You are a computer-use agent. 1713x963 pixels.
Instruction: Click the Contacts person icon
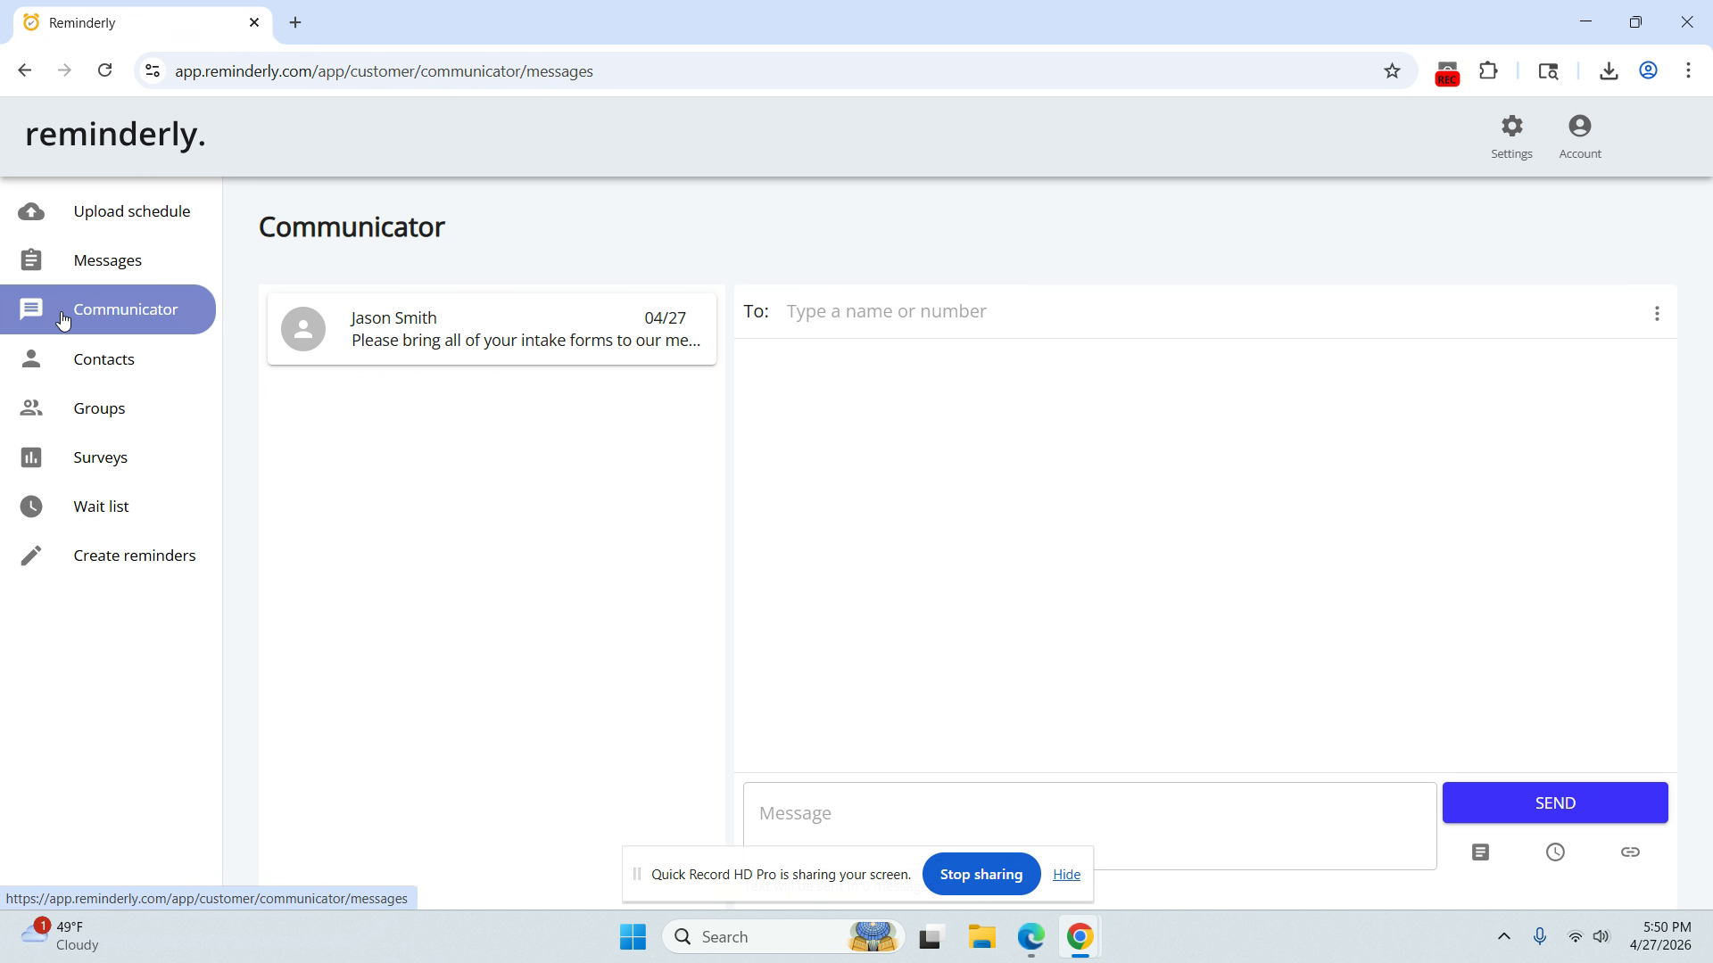click(31, 358)
